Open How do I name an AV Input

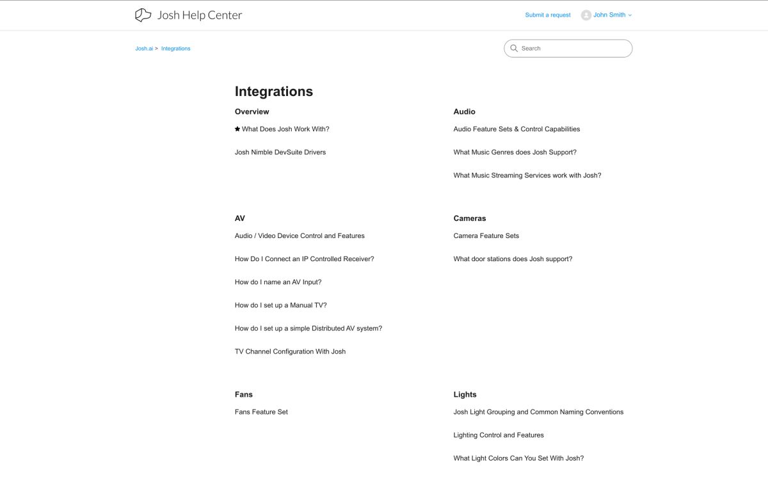tap(278, 282)
